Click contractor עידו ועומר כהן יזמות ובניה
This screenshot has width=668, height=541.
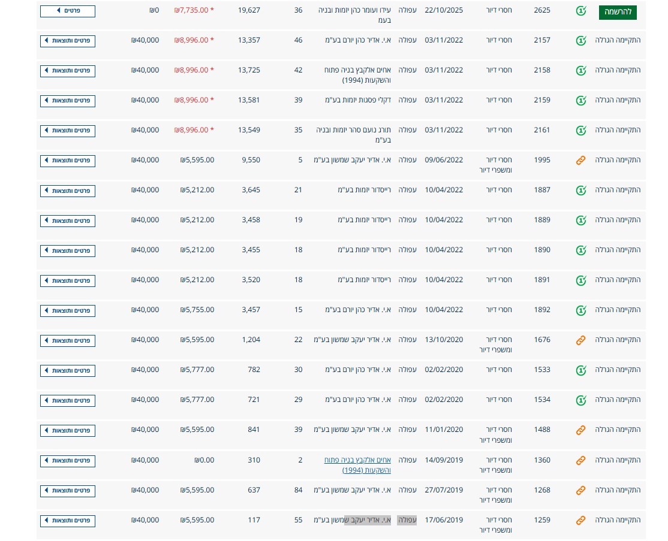tap(354, 10)
